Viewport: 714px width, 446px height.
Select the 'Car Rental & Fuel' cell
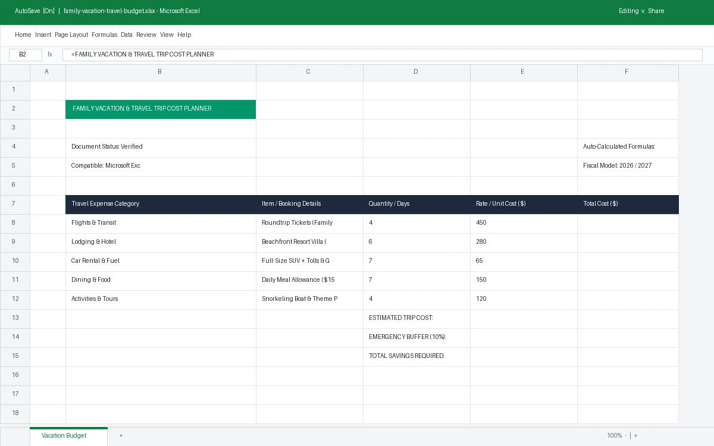[x=161, y=262]
